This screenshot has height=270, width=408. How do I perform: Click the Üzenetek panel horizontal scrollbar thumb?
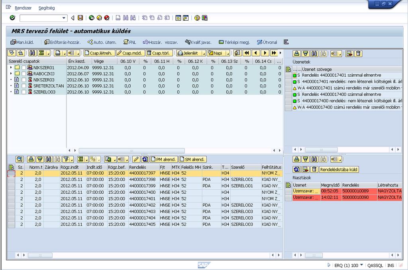coord(322,150)
